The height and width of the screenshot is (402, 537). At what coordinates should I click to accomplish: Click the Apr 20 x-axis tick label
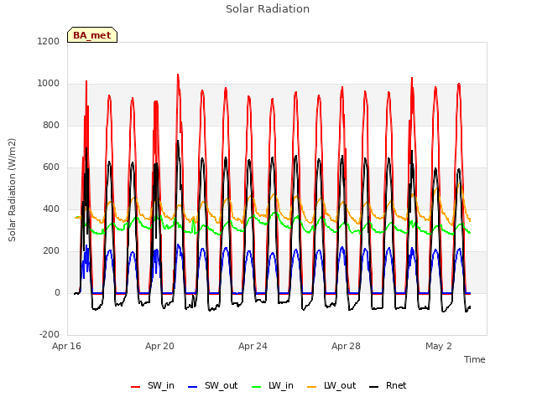click(159, 346)
